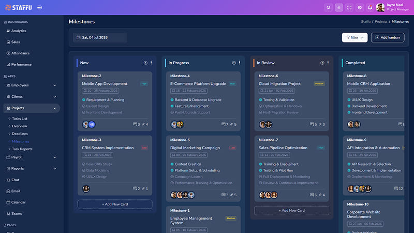Open Overview submenu item

click(19, 126)
